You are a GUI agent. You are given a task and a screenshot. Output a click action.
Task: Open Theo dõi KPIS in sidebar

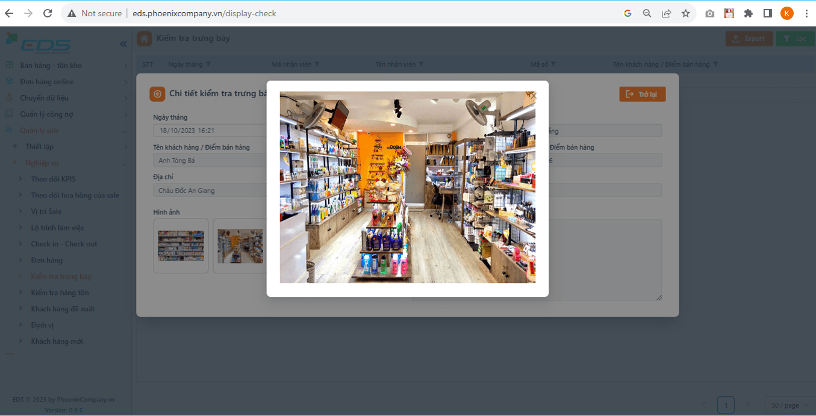tap(53, 179)
